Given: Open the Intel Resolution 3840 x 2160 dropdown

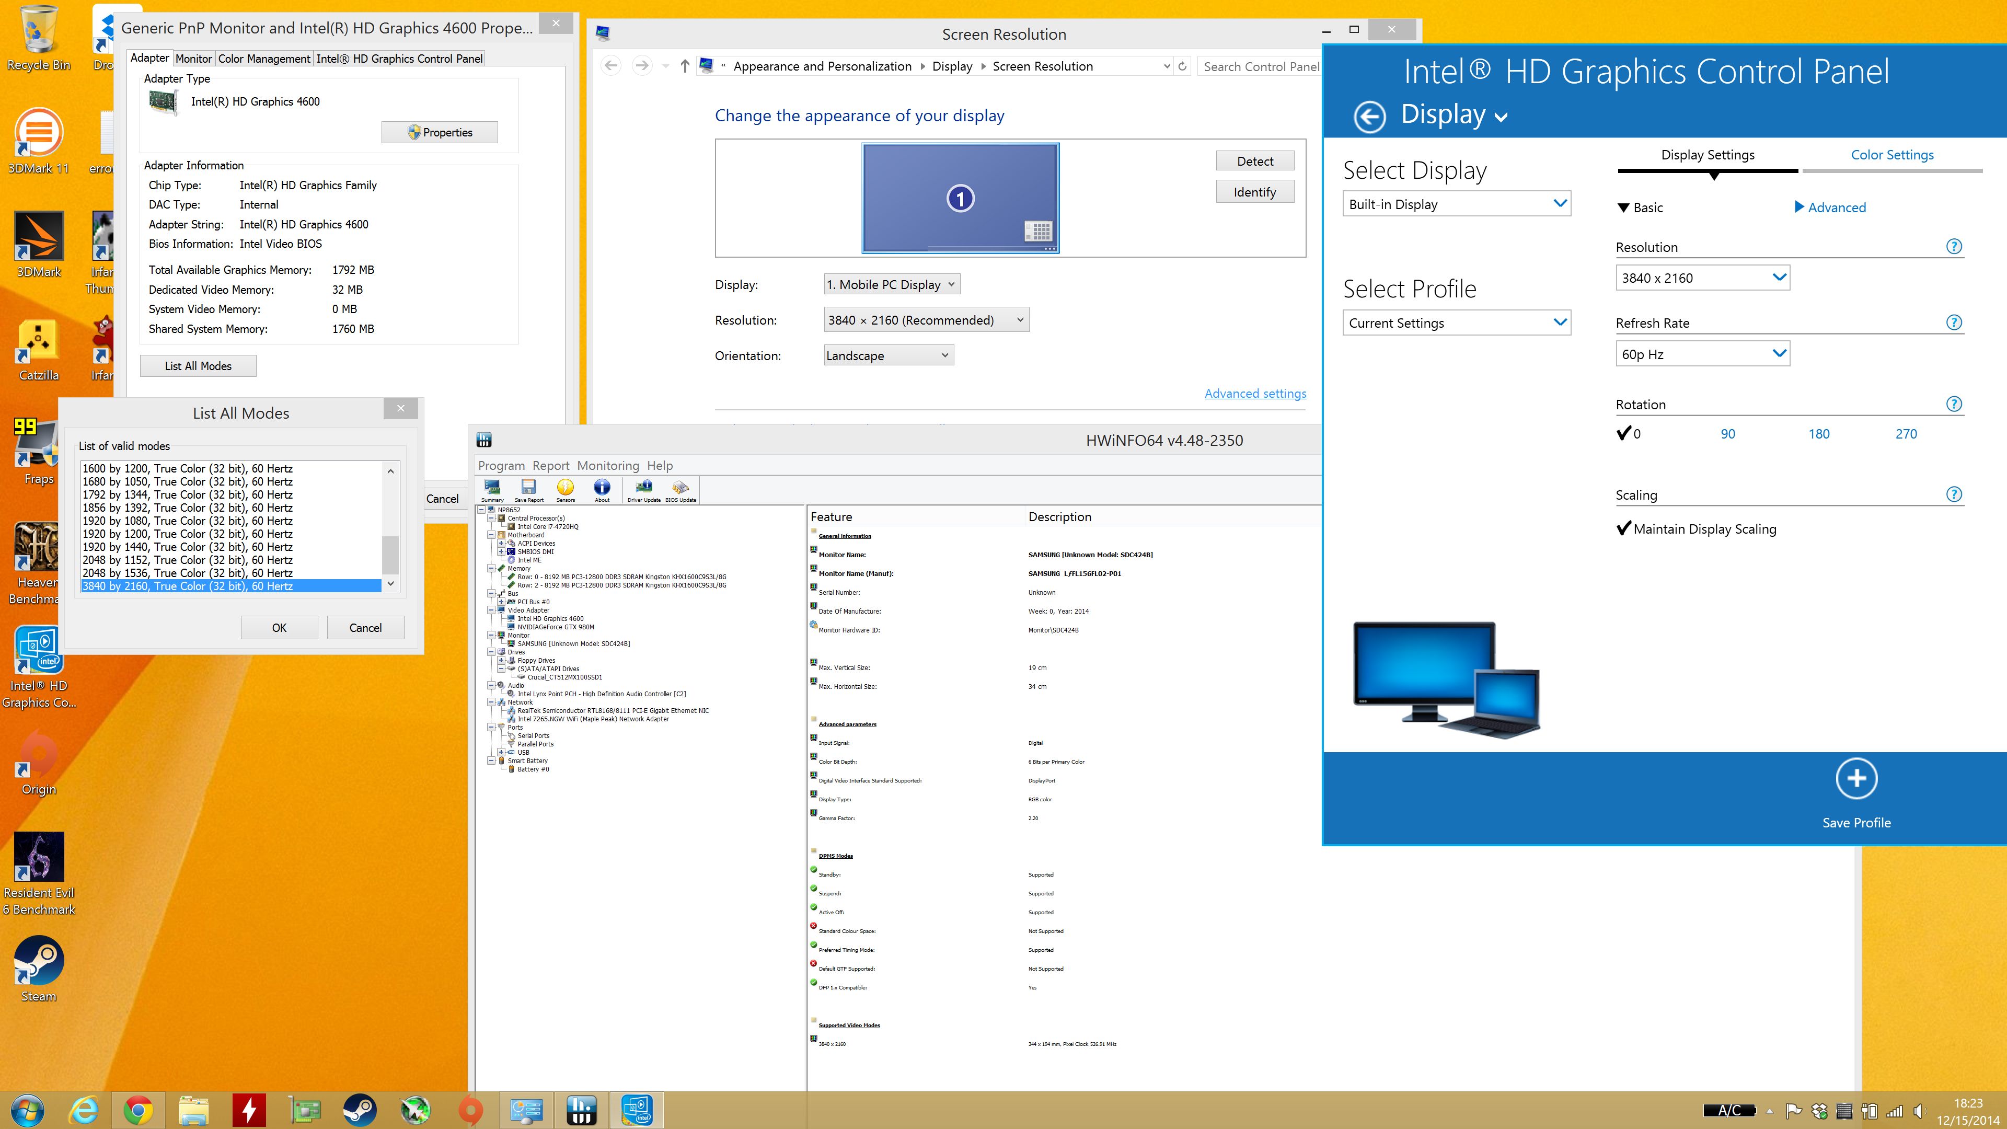Looking at the screenshot, I should click(1702, 278).
